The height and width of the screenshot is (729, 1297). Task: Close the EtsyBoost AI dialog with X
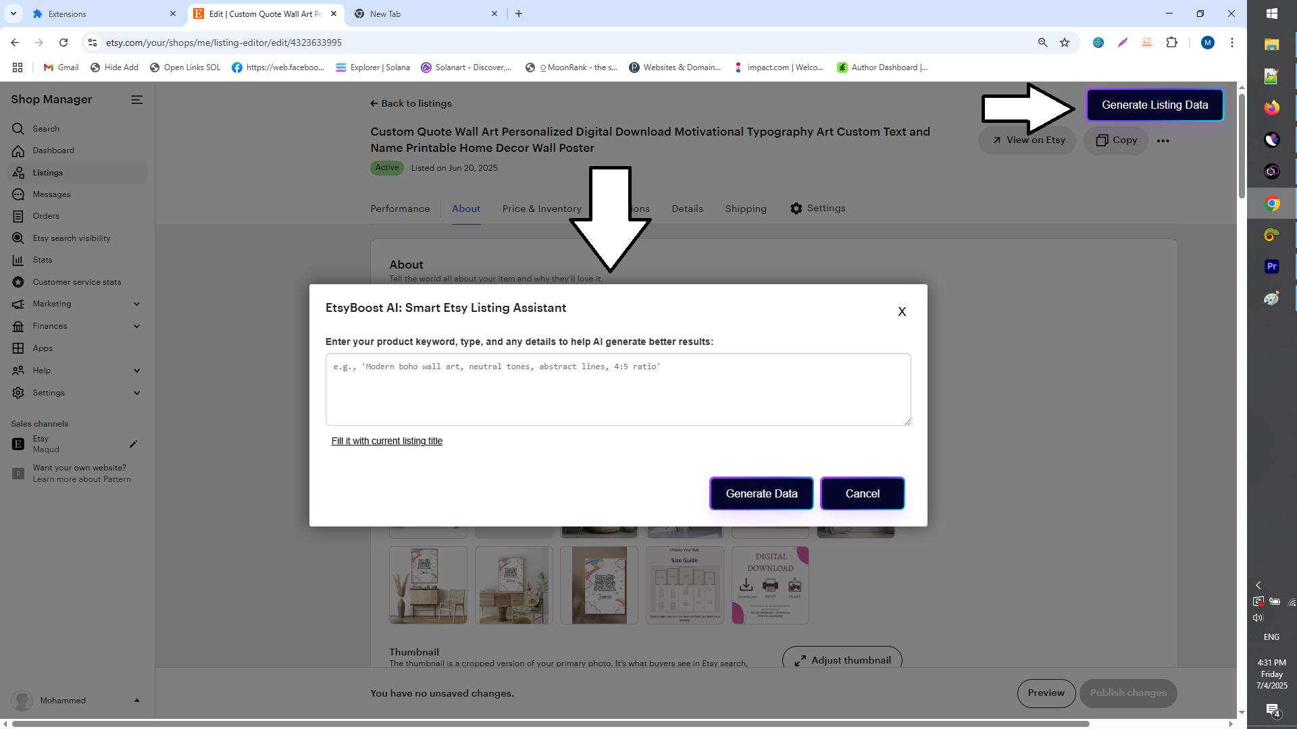pyautogui.click(x=902, y=312)
